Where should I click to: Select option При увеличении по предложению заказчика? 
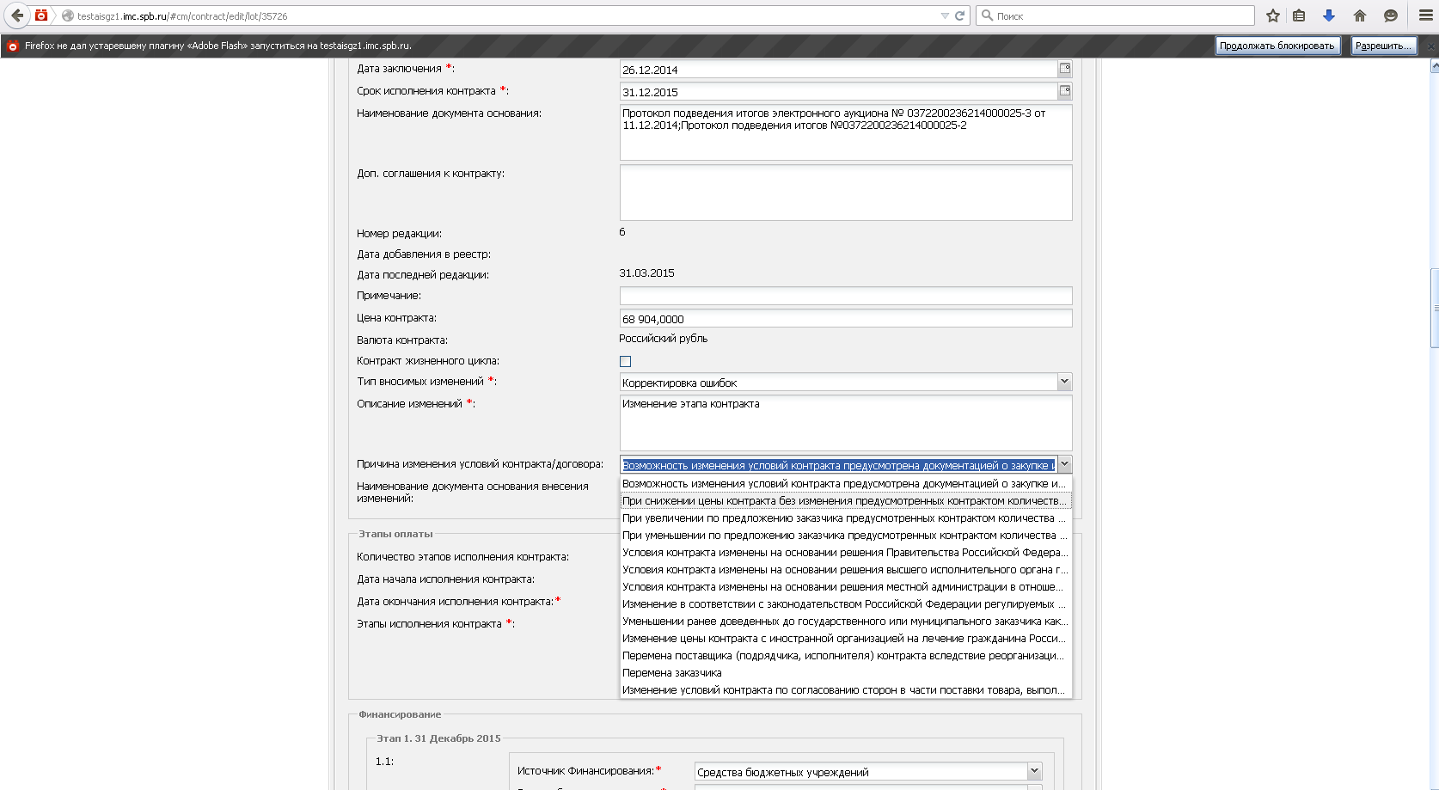coord(846,518)
